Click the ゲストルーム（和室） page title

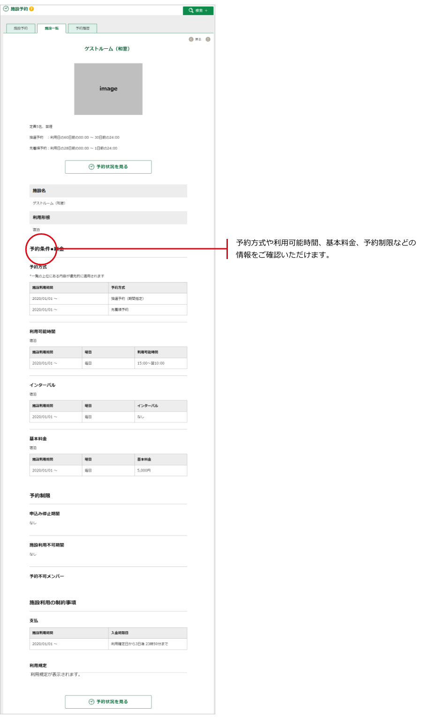[107, 49]
